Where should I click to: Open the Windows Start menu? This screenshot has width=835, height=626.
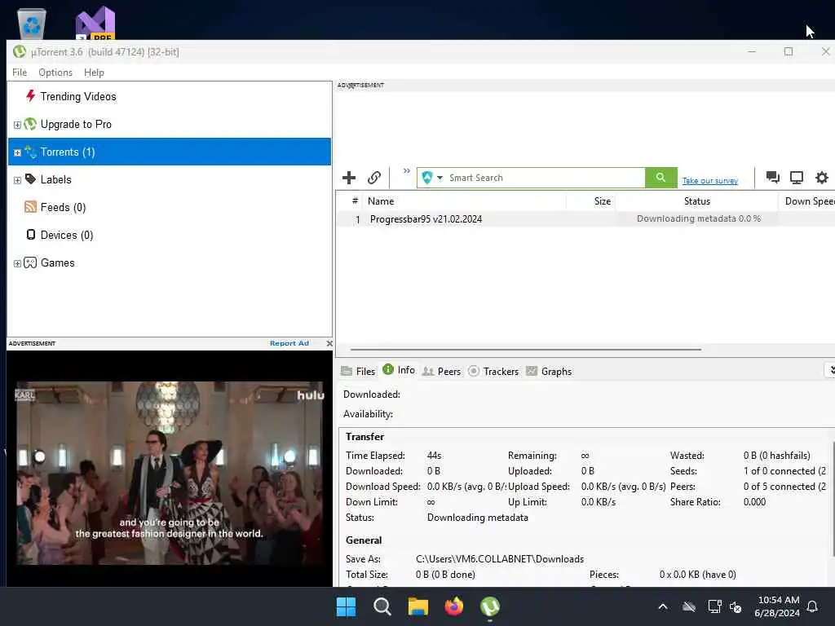pyautogui.click(x=346, y=606)
